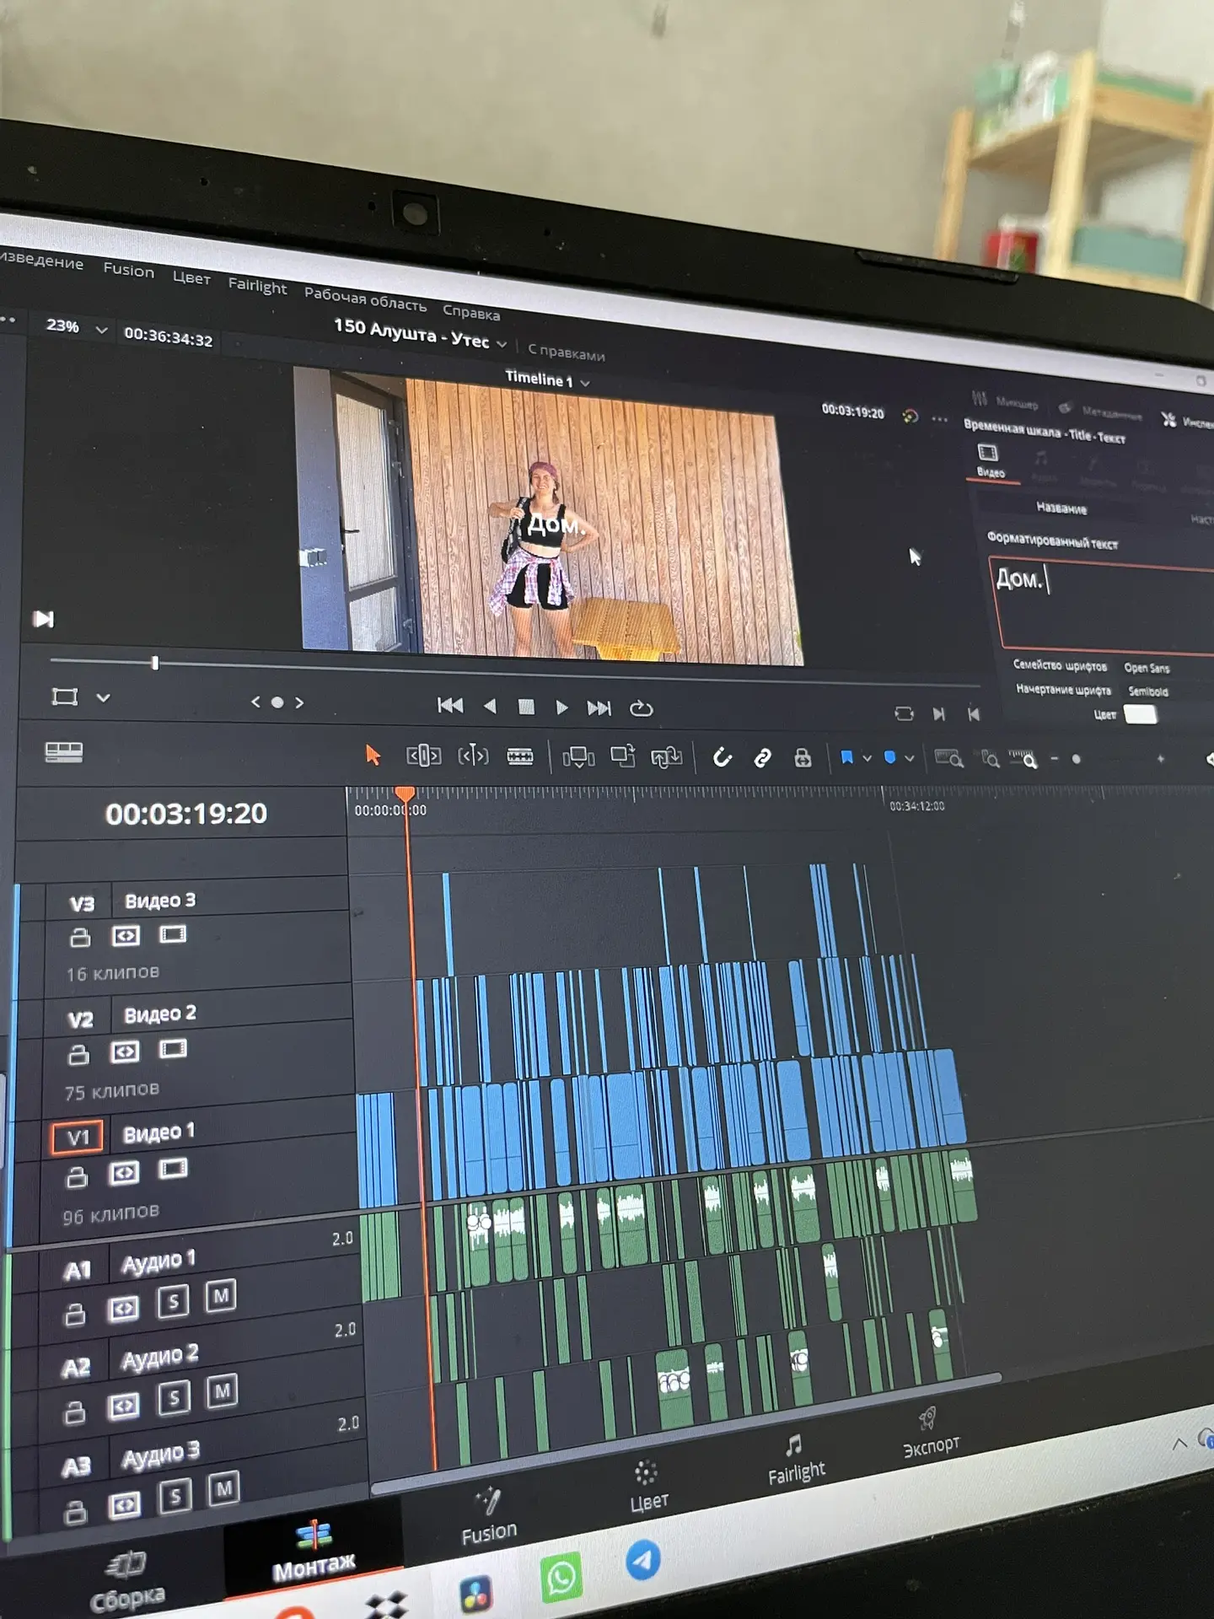Play the timeline in reverse
This screenshot has width=1214, height=1619.
click(x=490, y=706)
